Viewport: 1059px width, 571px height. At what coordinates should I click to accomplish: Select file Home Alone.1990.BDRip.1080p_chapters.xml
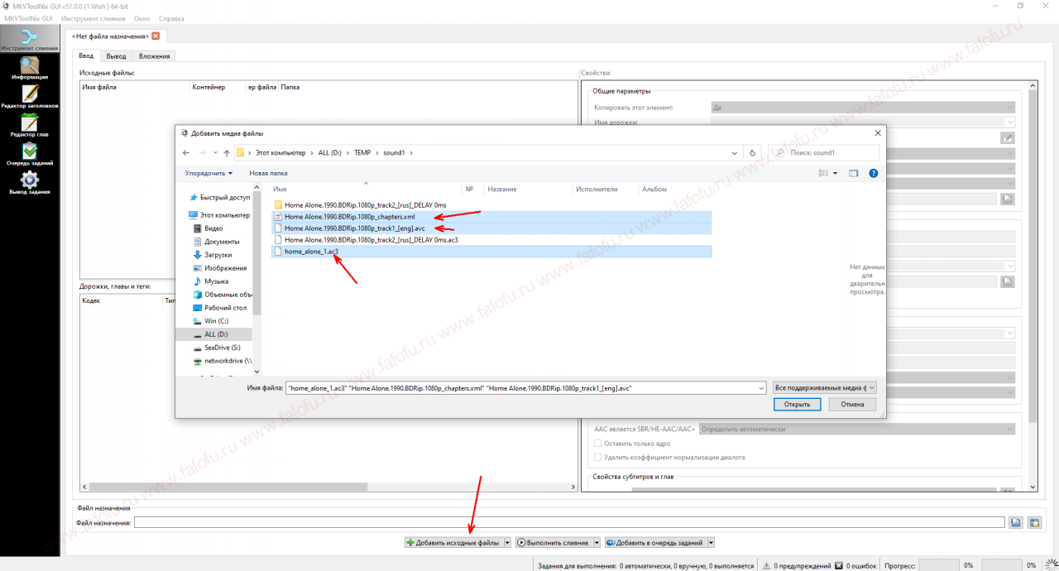click(491, 216)
